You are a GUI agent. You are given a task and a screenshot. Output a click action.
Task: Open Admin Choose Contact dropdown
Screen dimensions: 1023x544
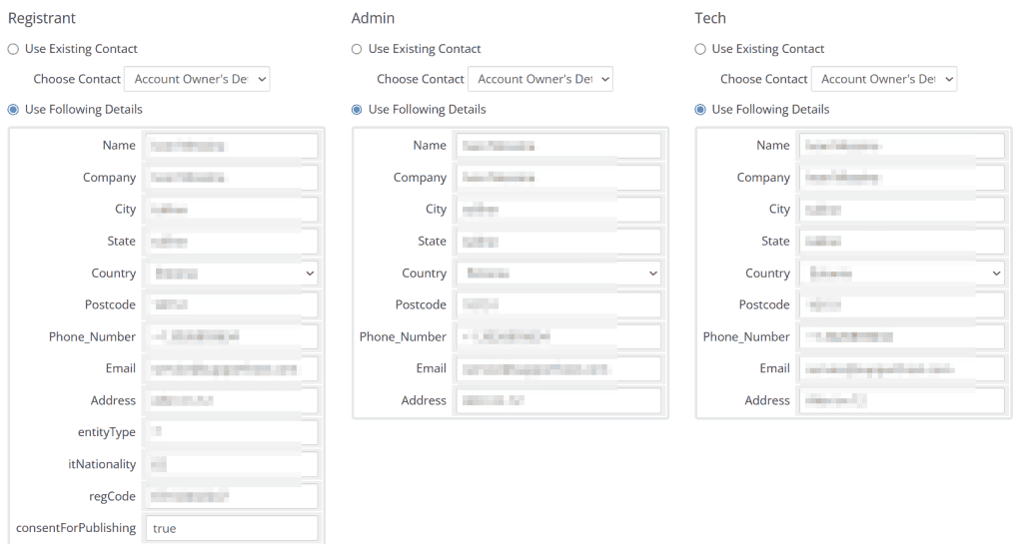point(540,79)
